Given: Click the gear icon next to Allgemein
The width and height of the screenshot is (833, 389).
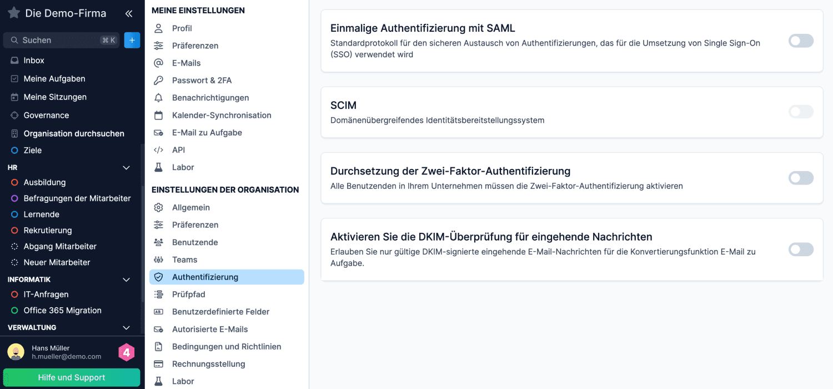Looking at the screenshot, I should 159,208.
